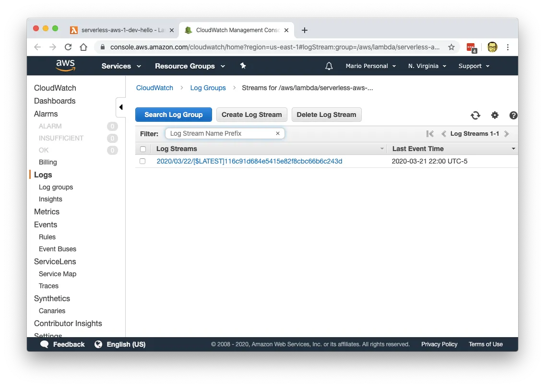The width and height of the screenshot is (545, 387).
Task: Open Events in sidebar
Action: 46,225
